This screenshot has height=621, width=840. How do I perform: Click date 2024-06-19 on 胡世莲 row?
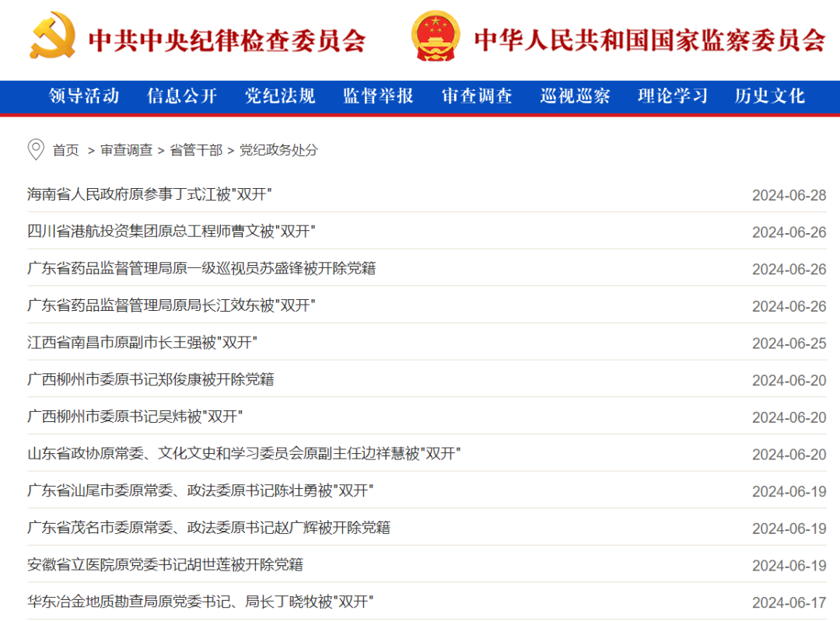789,565
